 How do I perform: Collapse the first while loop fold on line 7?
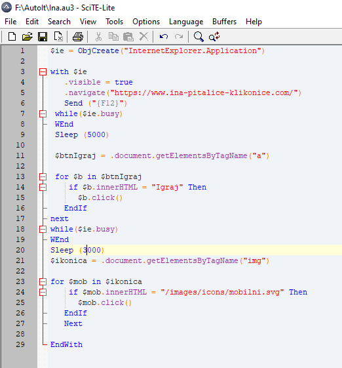(43, 114)
